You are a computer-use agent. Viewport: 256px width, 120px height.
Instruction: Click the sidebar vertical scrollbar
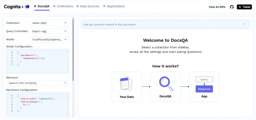[73, 50]
